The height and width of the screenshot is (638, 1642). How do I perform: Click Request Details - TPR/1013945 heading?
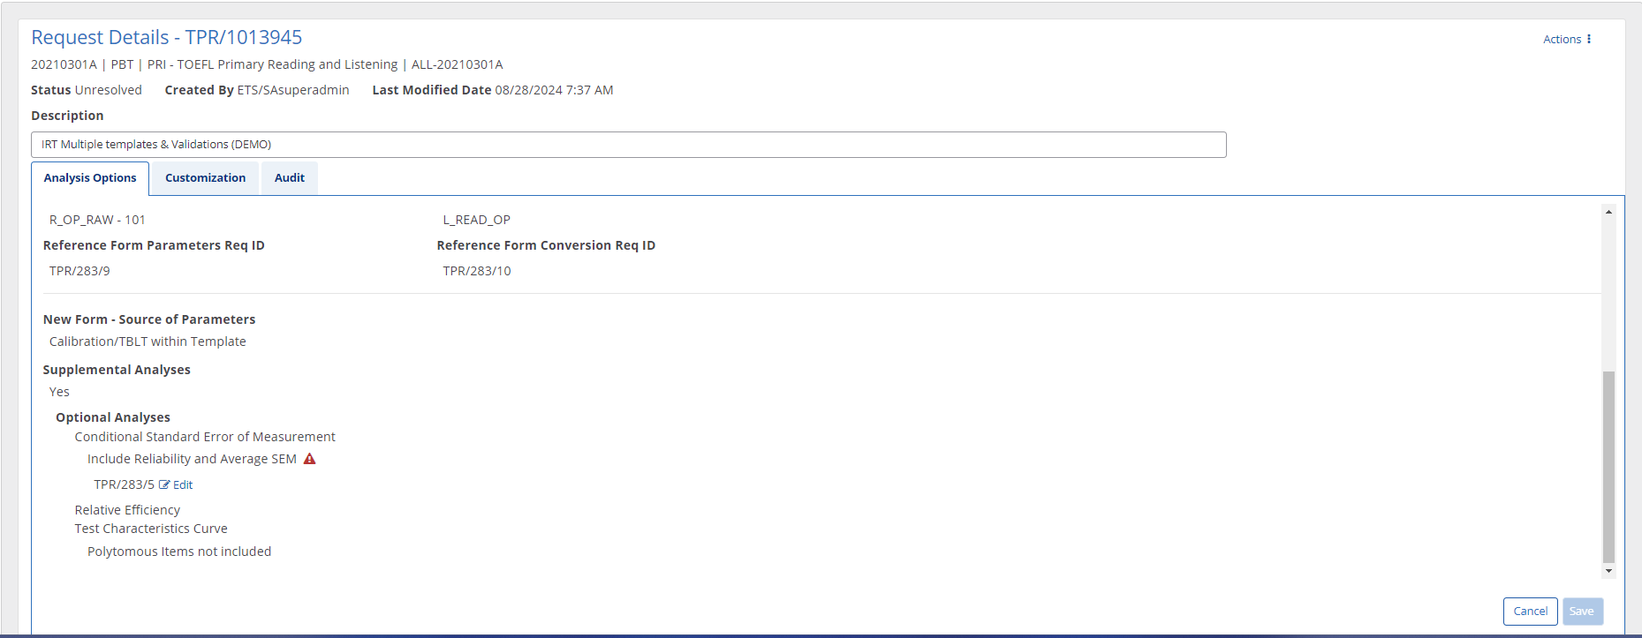pyautogui.click(x=167, y=37)
